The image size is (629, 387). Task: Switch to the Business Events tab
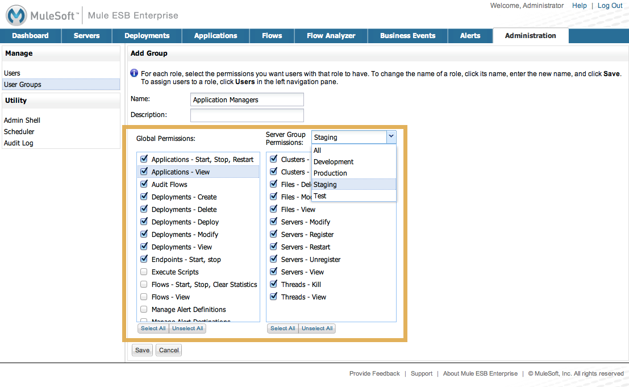click(407, 36)
